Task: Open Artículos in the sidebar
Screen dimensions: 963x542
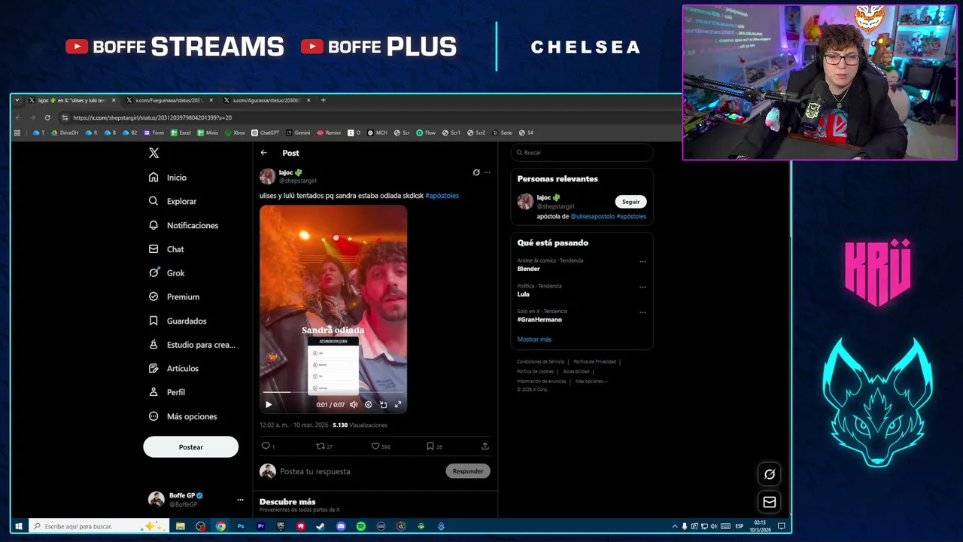Action: (x=173, y=368)
